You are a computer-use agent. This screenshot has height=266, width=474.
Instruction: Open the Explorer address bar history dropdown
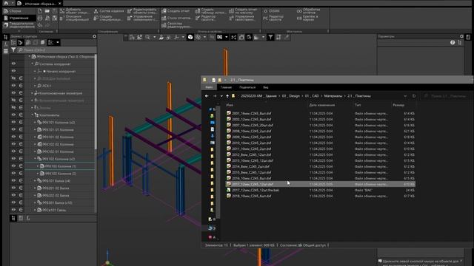pos(405,96)
